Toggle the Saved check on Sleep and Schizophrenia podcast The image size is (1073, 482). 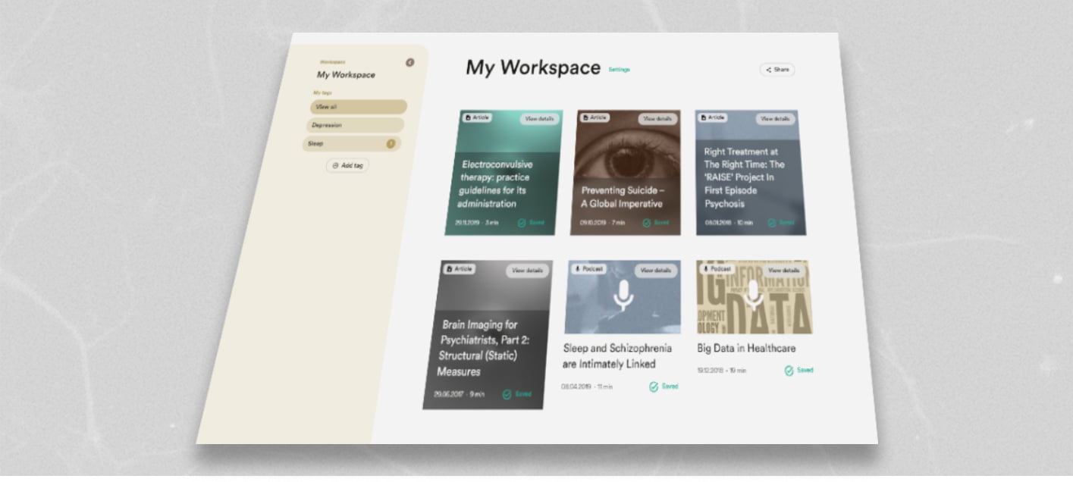coord(664,387)
